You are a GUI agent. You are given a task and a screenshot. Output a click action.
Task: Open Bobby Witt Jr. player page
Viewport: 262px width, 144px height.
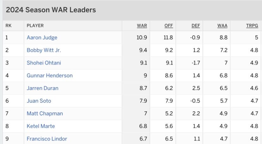tap(44, 50)
